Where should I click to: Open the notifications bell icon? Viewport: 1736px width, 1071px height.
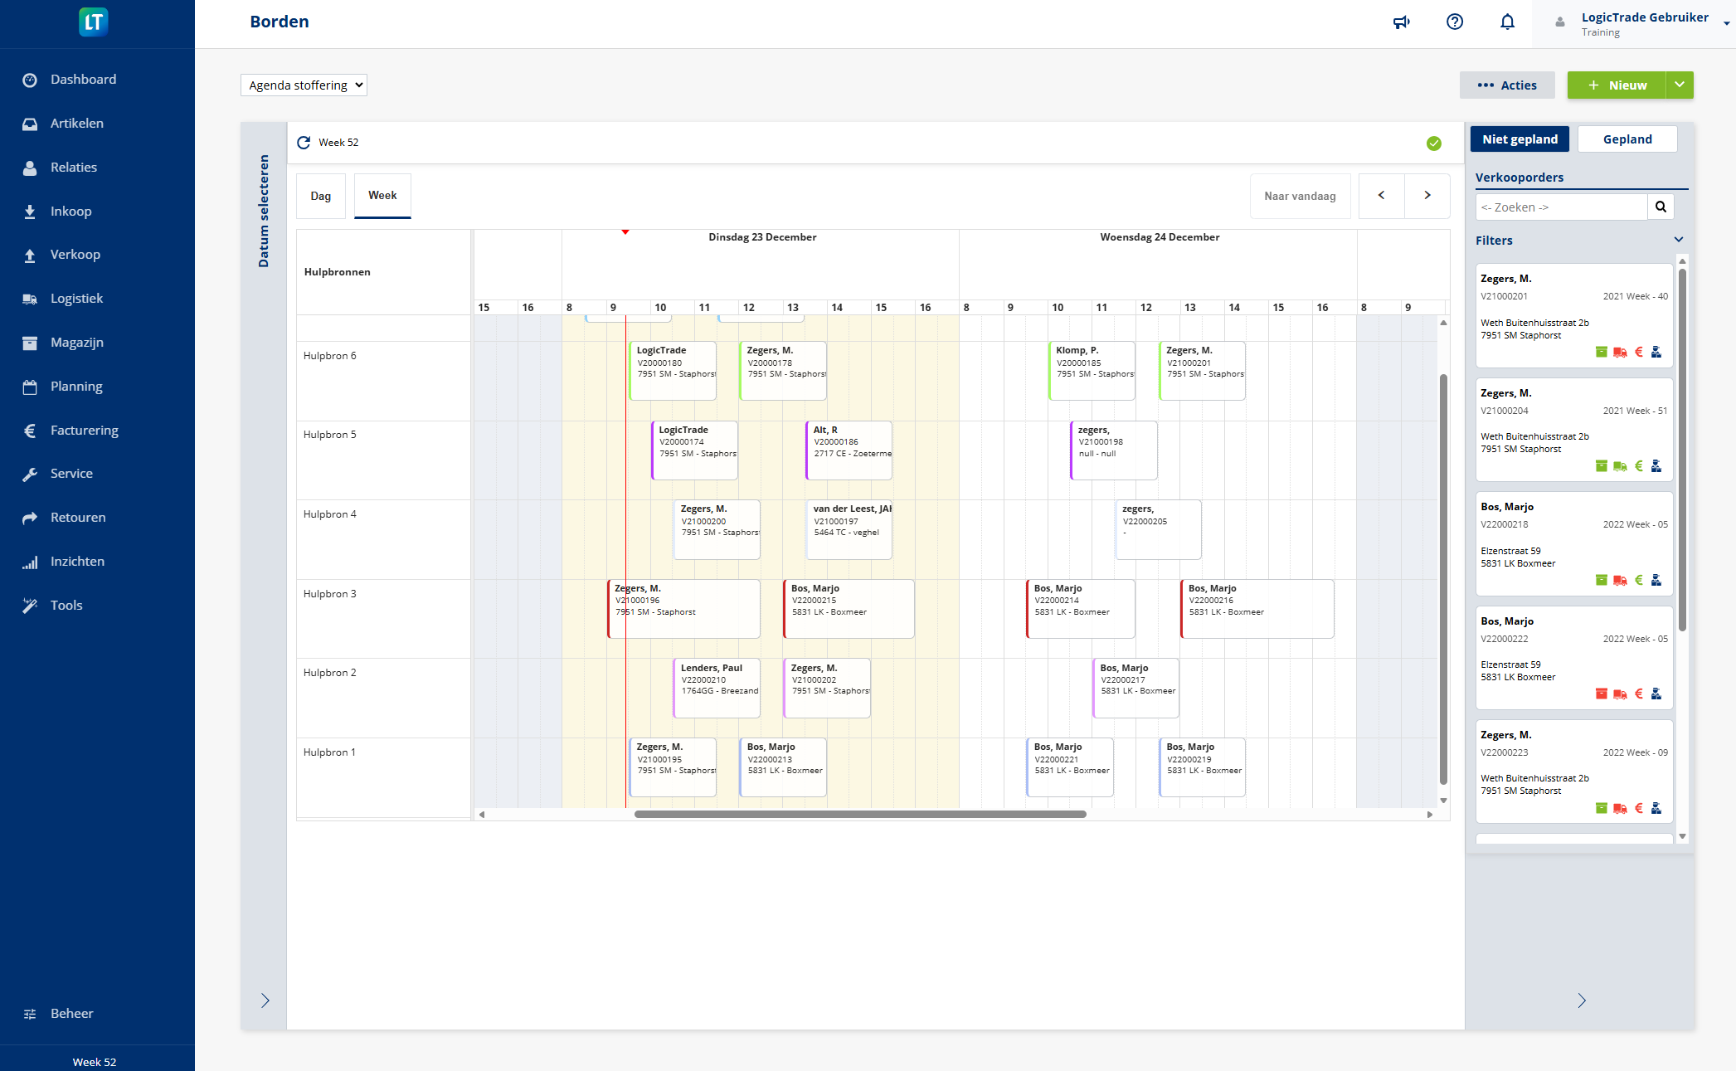click(x=1508, y=22)
